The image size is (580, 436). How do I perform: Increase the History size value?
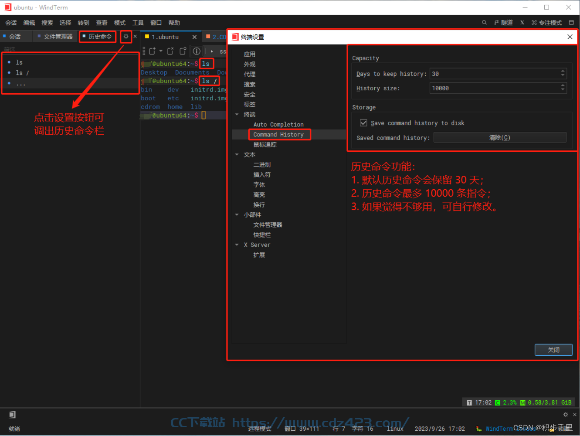pos(563,85)
